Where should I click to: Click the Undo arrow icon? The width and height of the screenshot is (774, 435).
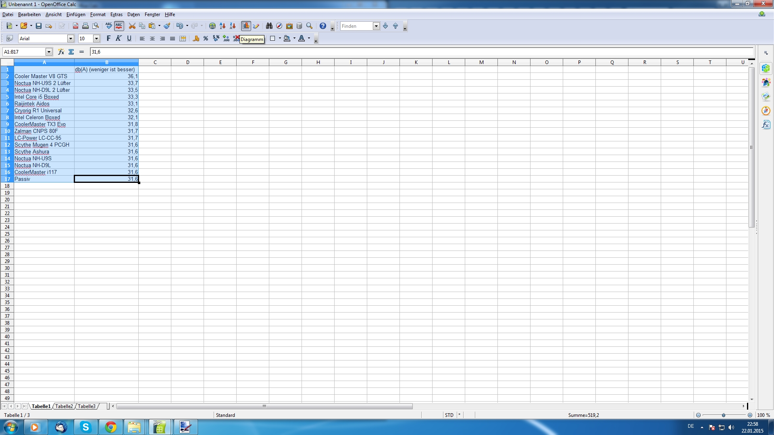click(180, 26)
